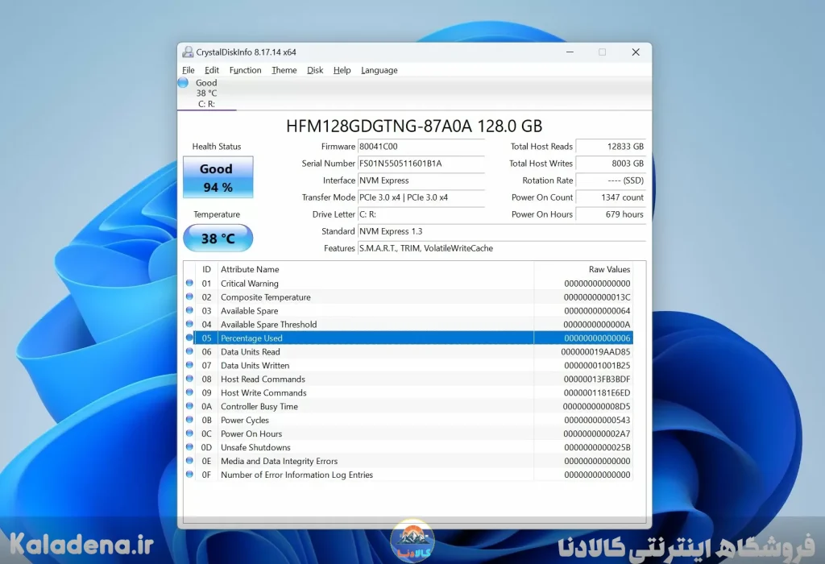Select the Power On Hours attribute row 0C

(x=408, y=433)
